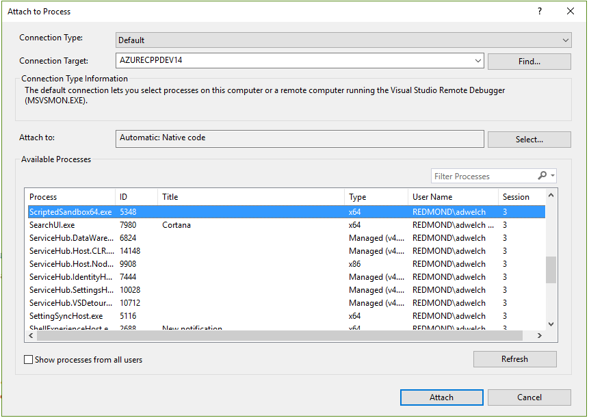Enable Show processes from all users

pyautogui.click(x=29, y=359)
